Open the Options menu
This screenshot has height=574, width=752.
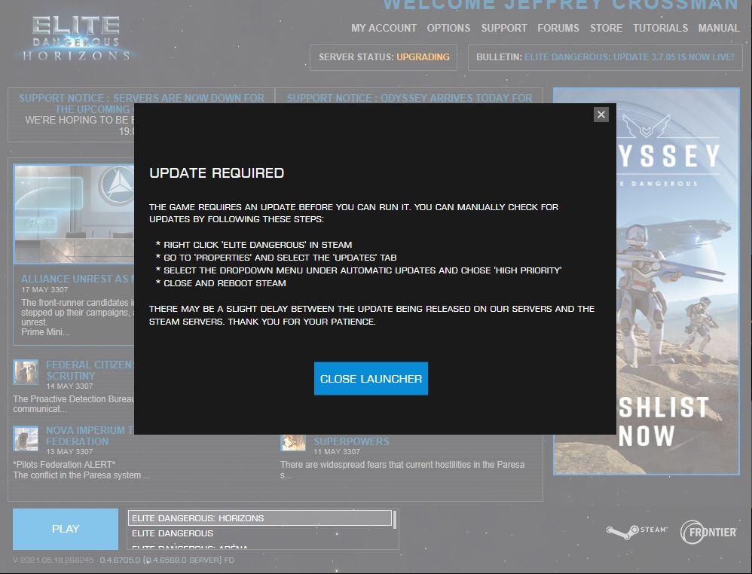coord(448,29)
